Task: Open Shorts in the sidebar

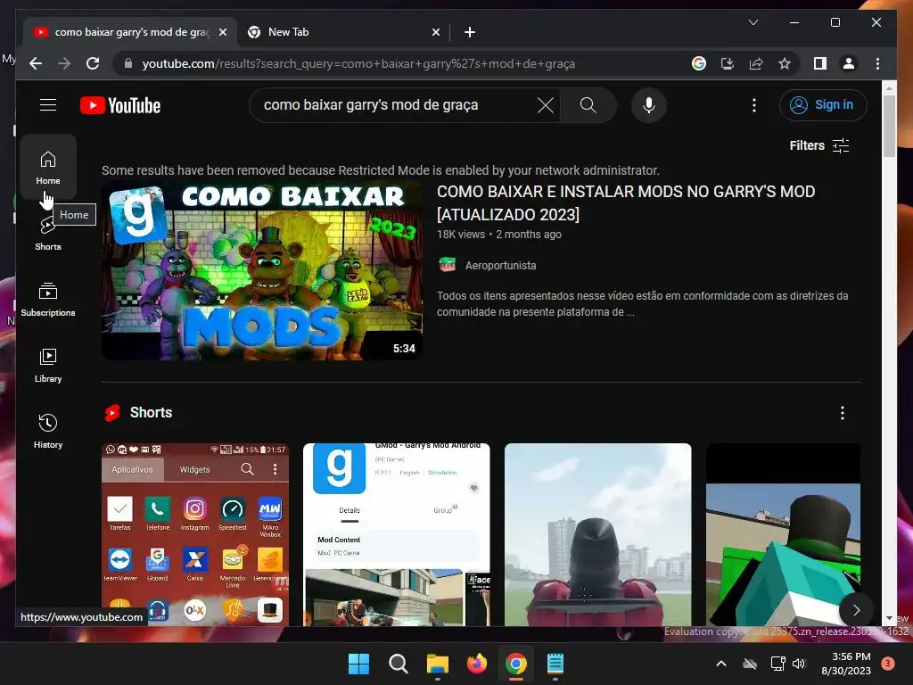Action: [x=48, y=234]
